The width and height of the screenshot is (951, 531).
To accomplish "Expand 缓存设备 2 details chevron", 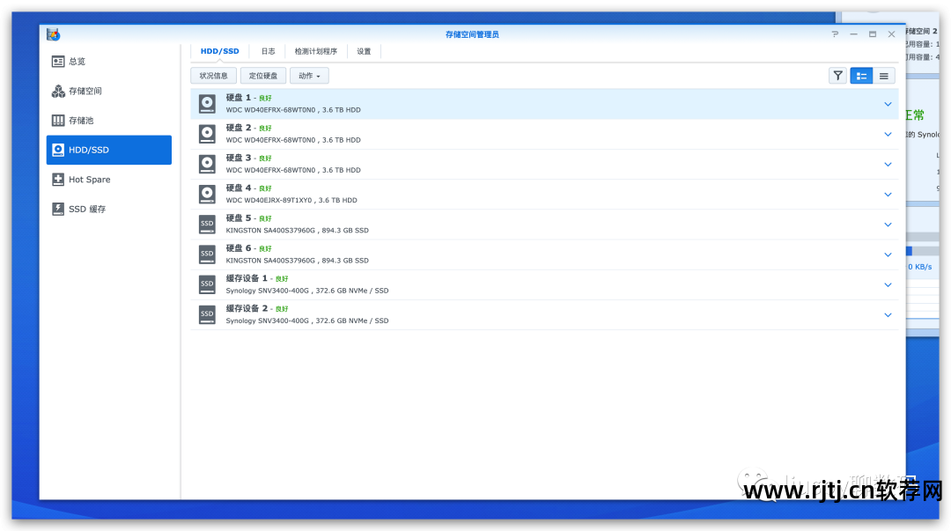I will coord(888,314).
